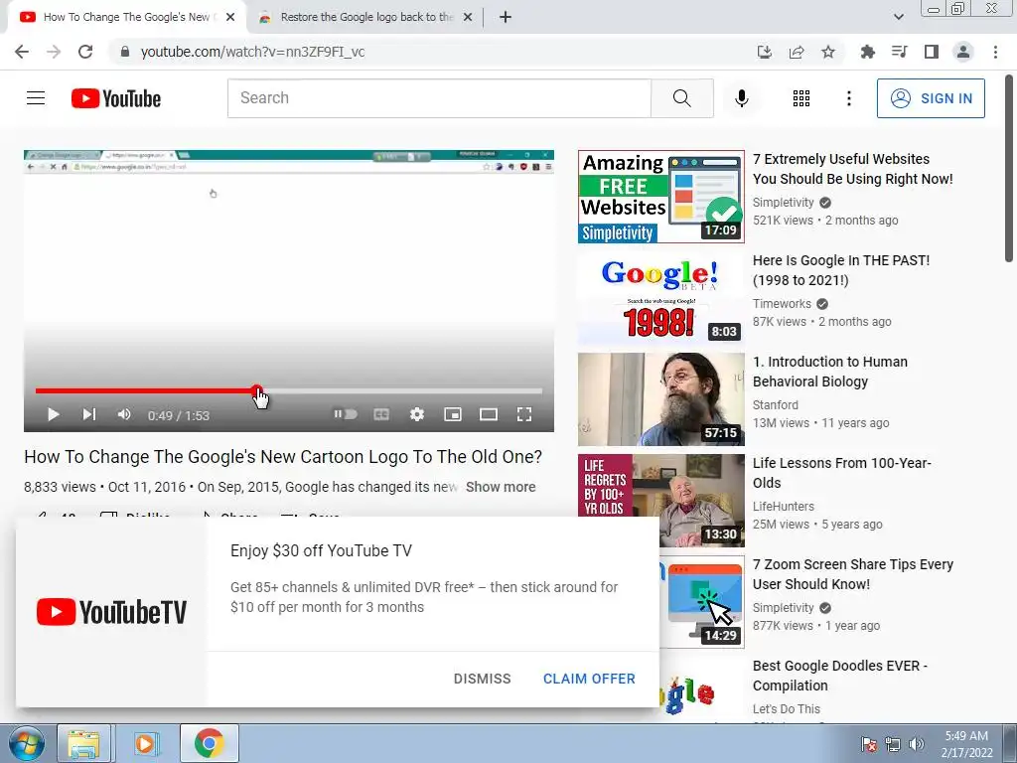Viewport: 1017px width, 763px height.
Task: Dismiss the YouTube TV offer
Action: (482, 678)
